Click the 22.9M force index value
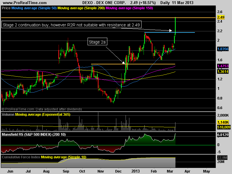 222,157
